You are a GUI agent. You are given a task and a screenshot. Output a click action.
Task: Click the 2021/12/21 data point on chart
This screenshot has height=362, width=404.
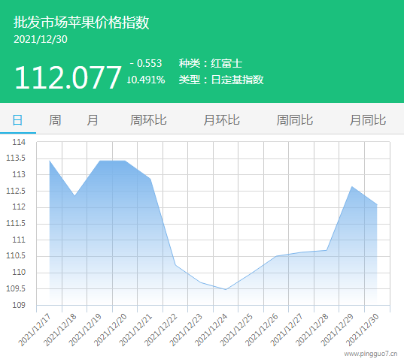(x=150, y=179)
